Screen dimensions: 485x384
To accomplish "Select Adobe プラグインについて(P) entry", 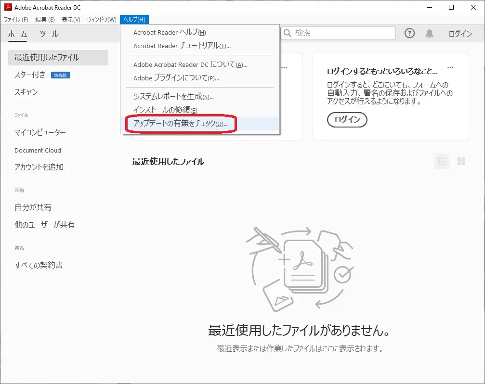I will tap(199, 78).
